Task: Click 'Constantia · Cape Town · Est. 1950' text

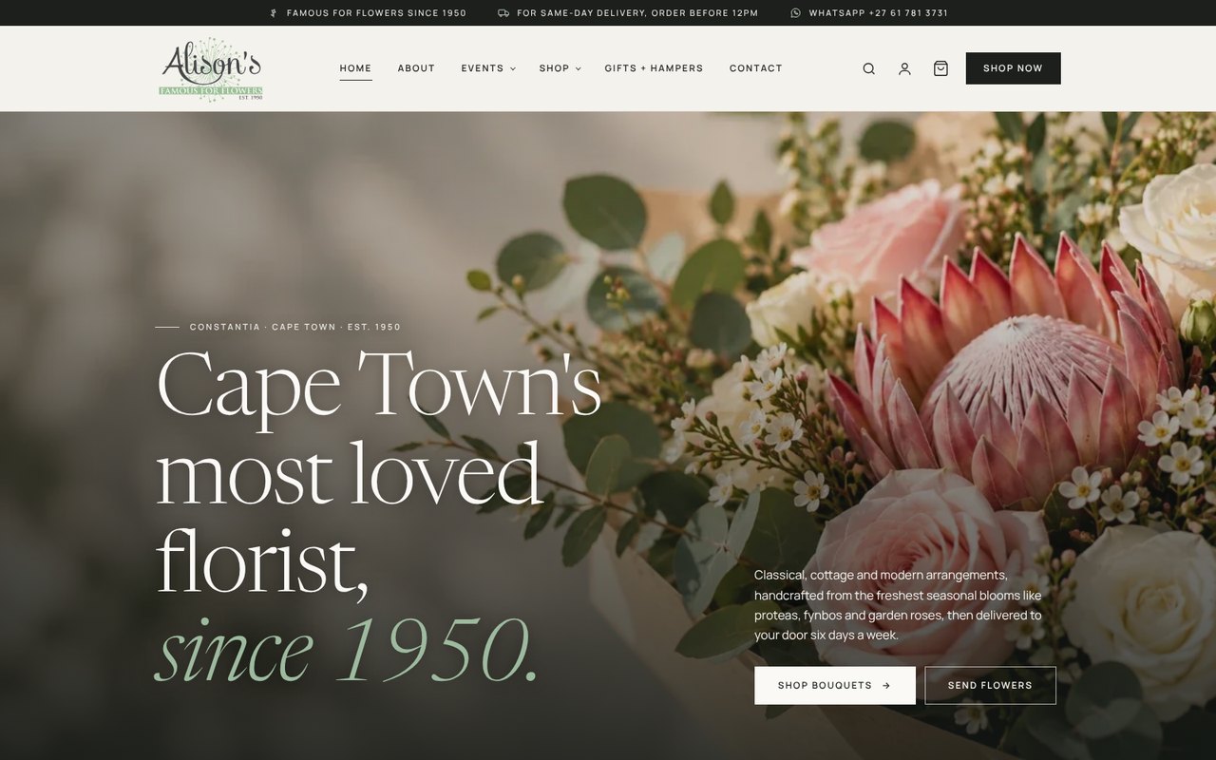Action: pos(295,327)
